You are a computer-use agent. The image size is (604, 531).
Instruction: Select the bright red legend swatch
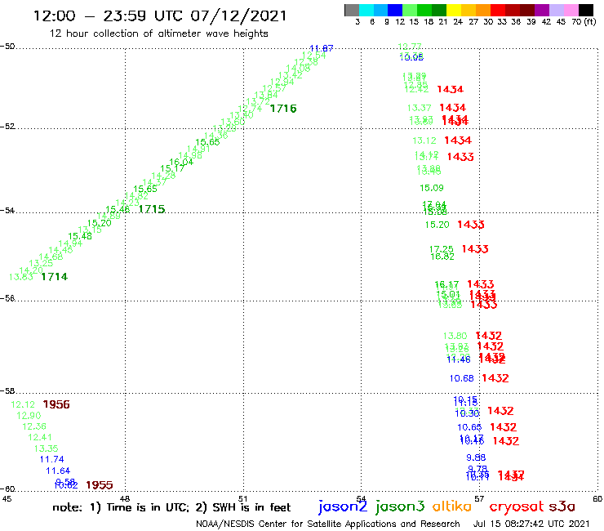click(x=498, y=10)
